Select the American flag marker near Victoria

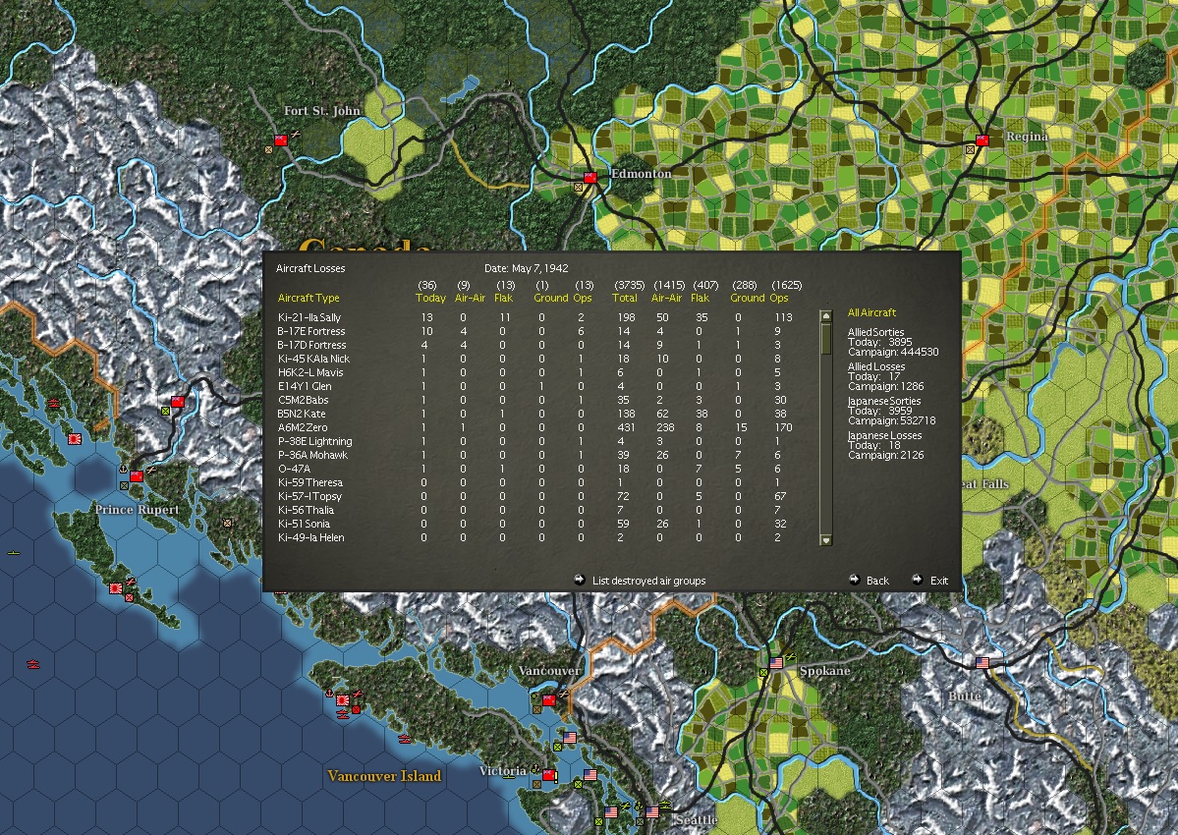589,774
